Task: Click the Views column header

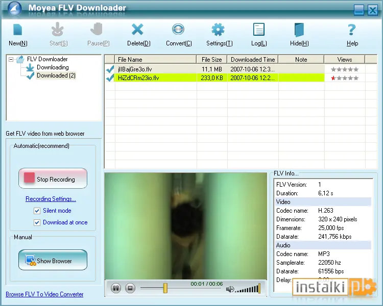Action: pyautogui.click(x=344, y=59)
